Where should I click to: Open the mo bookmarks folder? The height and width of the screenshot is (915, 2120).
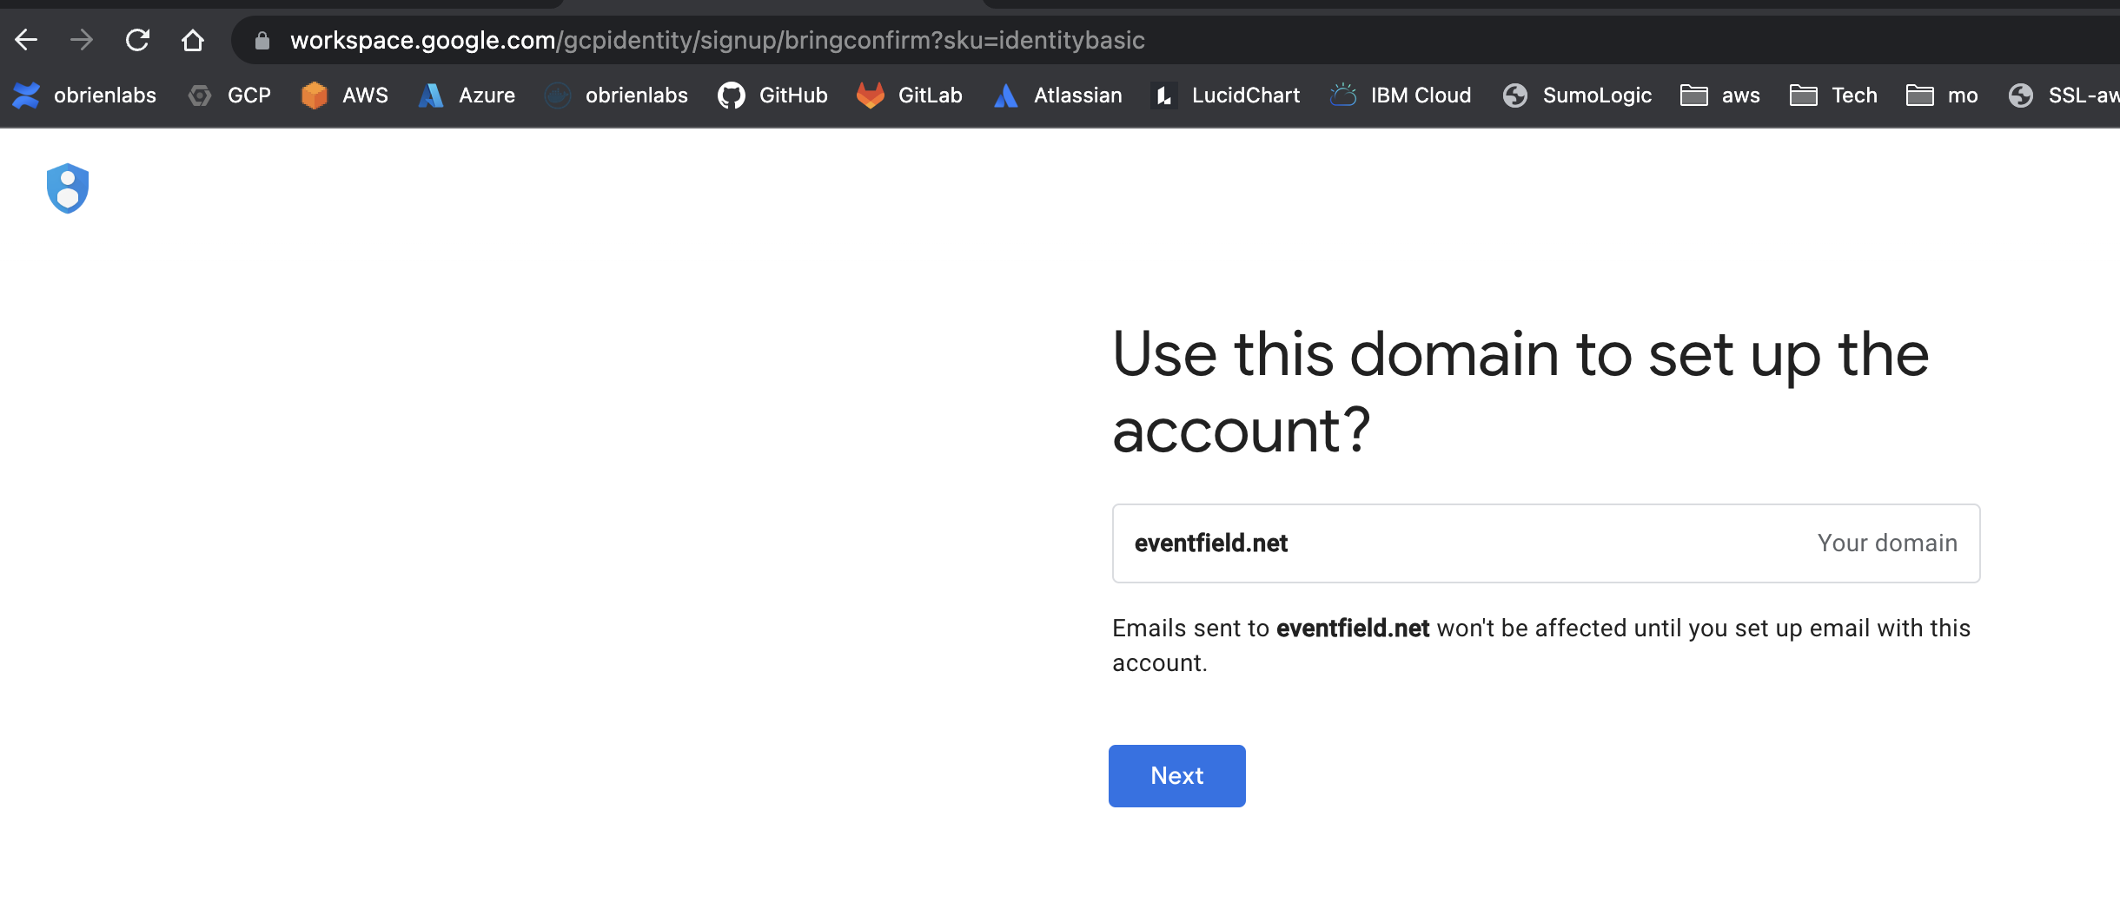pyautogui.click(x=1941, y=95)
